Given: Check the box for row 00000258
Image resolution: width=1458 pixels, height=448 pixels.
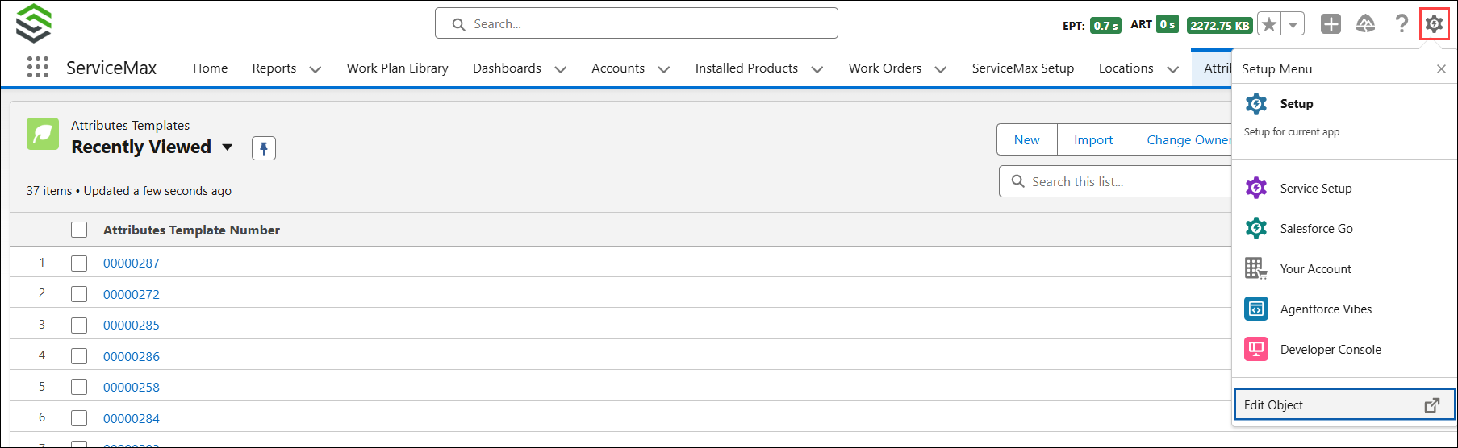Looking at the screenshot, I should pyautogui.click(x=79, y=387).
